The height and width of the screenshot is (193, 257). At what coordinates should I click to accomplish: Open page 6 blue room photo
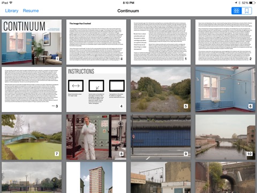pos(225,90)
